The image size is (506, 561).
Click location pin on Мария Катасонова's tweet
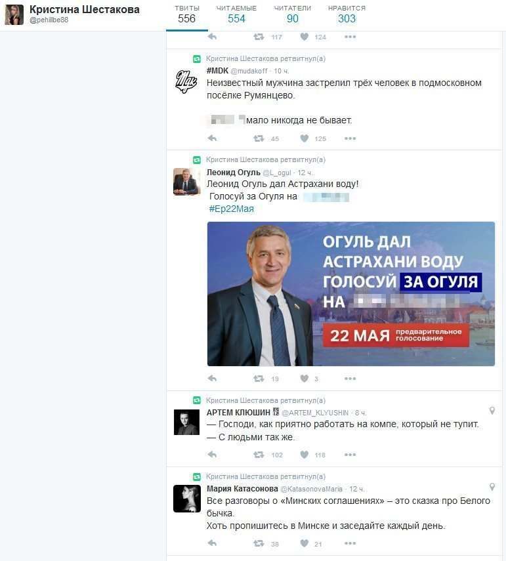tap(492, 487)
